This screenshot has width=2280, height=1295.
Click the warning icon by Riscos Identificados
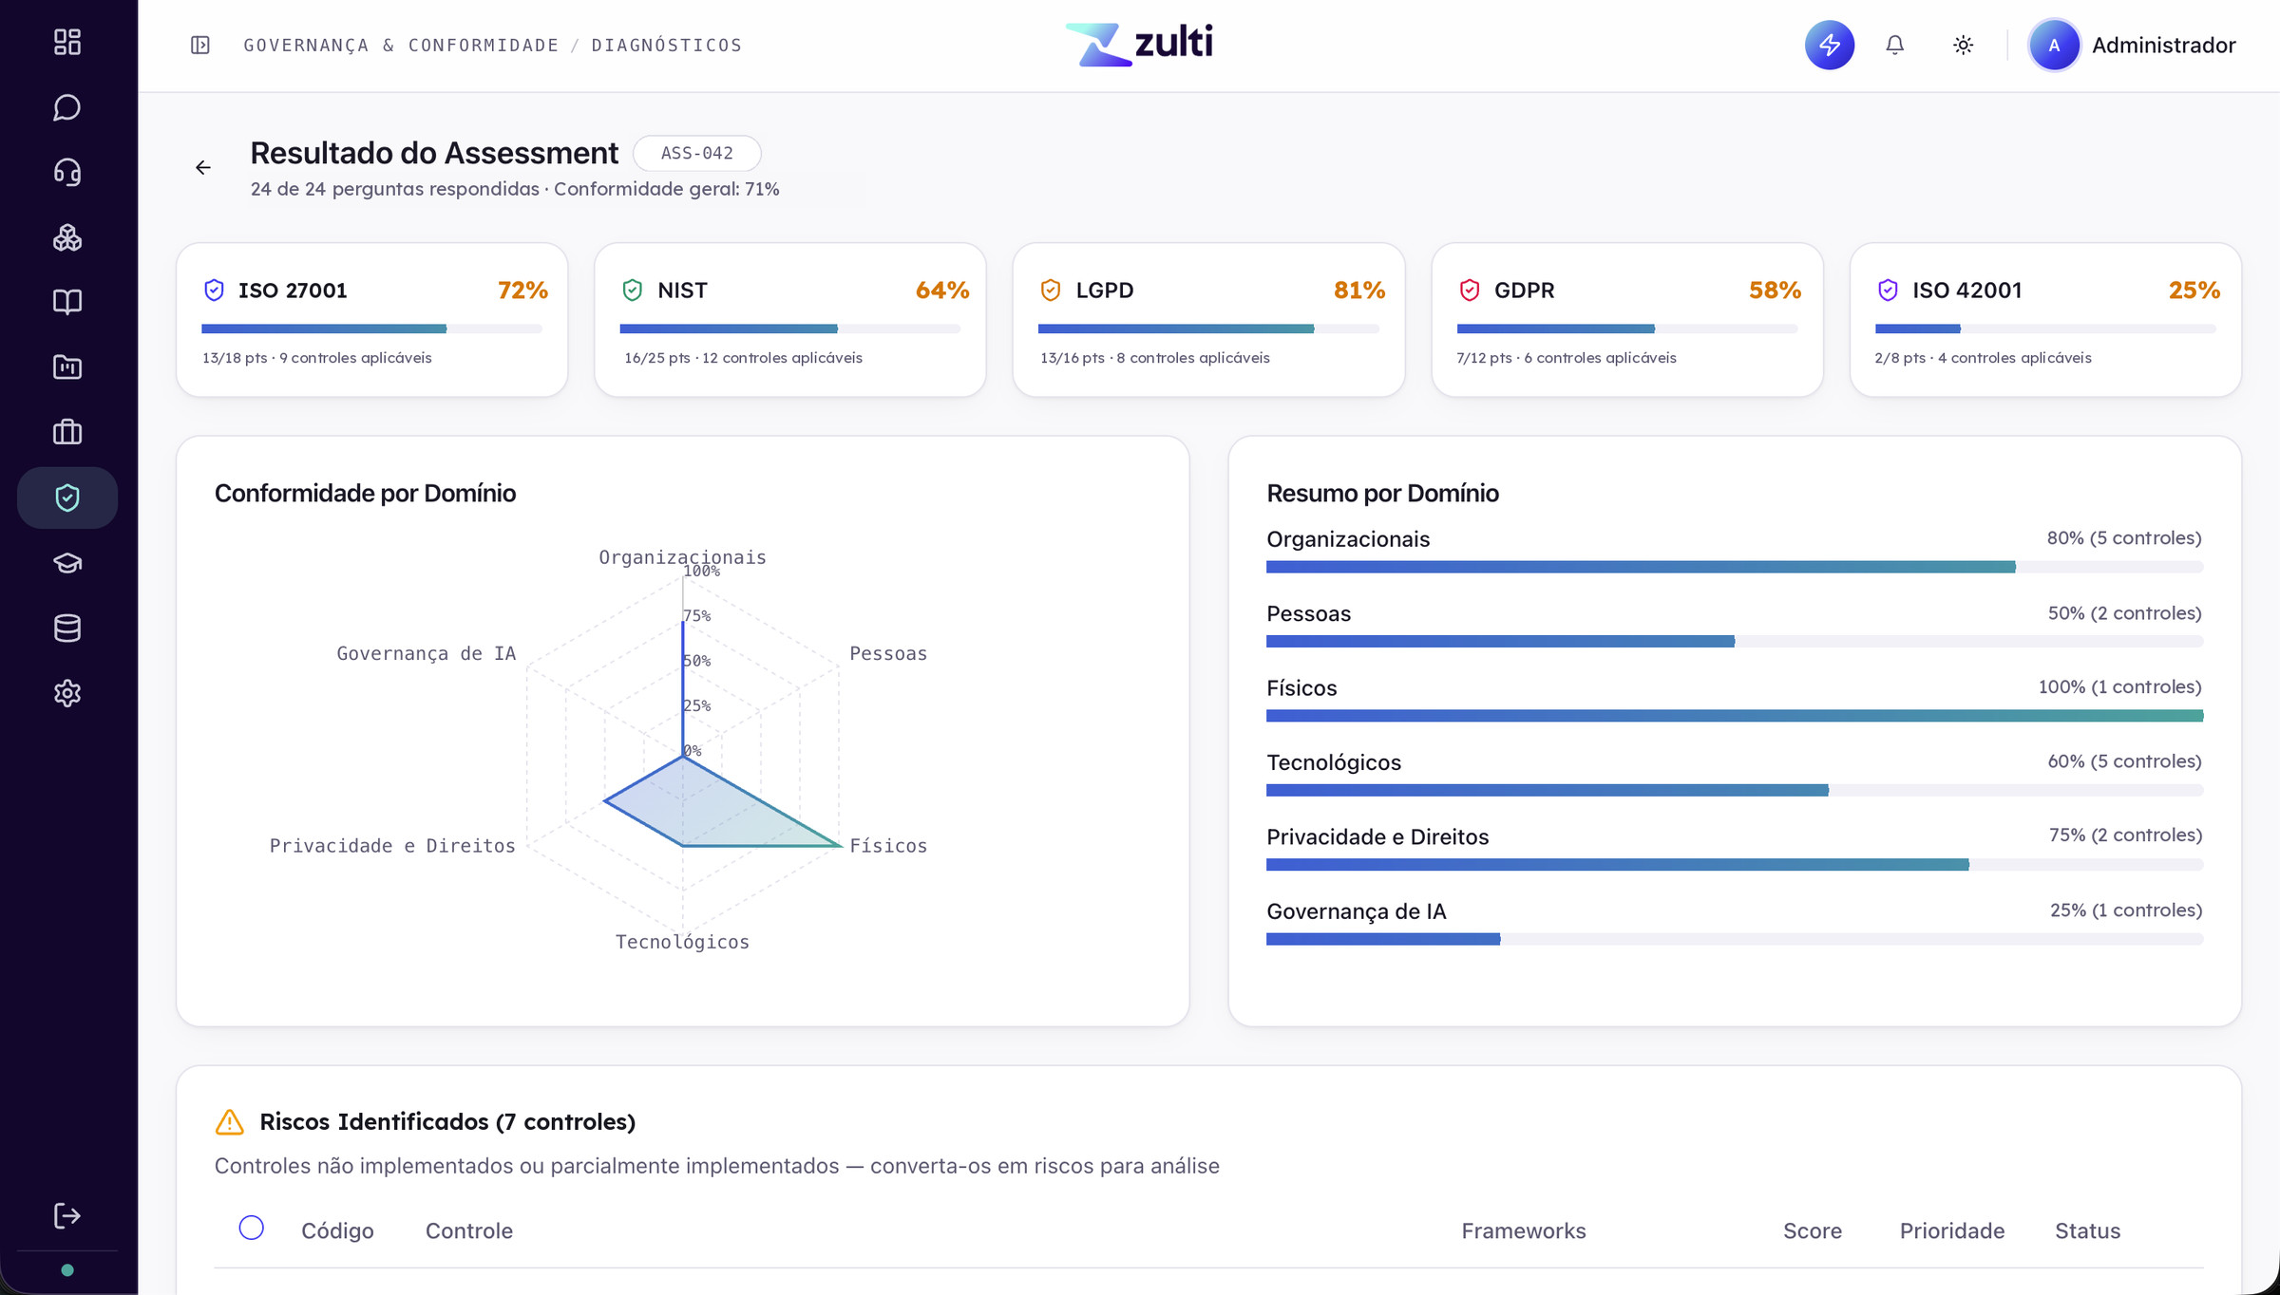pos(229,1122)
